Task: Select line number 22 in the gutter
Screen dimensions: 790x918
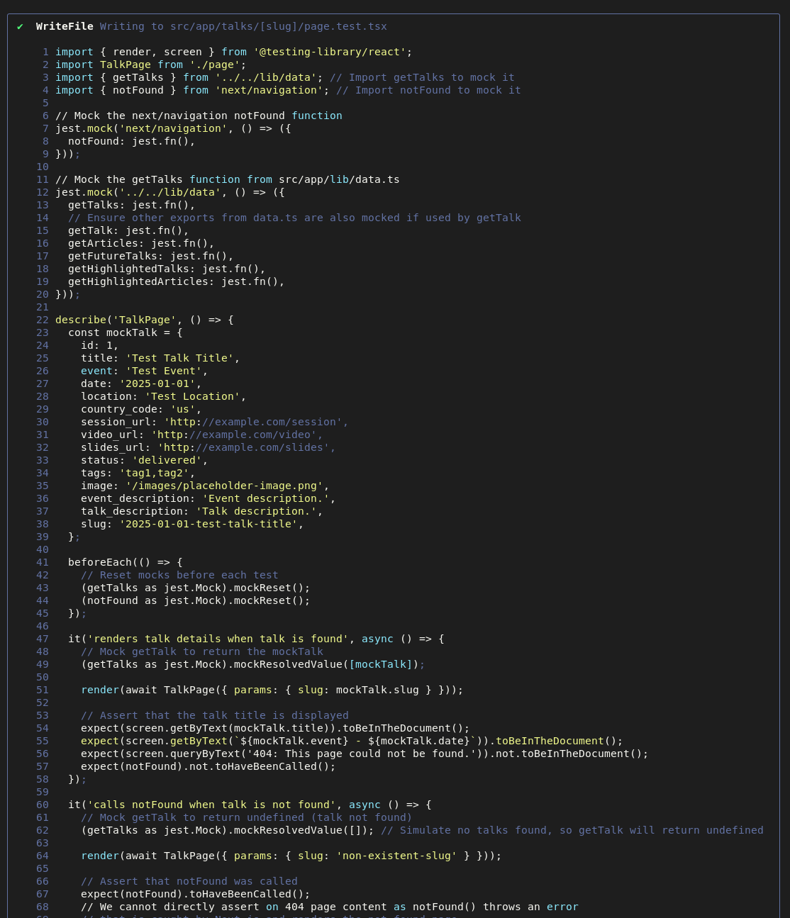Action: click(43, 320)
